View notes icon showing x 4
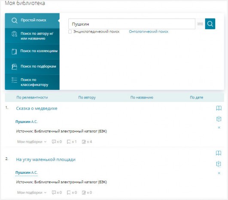The image size is (228, 200). (87, 142)
